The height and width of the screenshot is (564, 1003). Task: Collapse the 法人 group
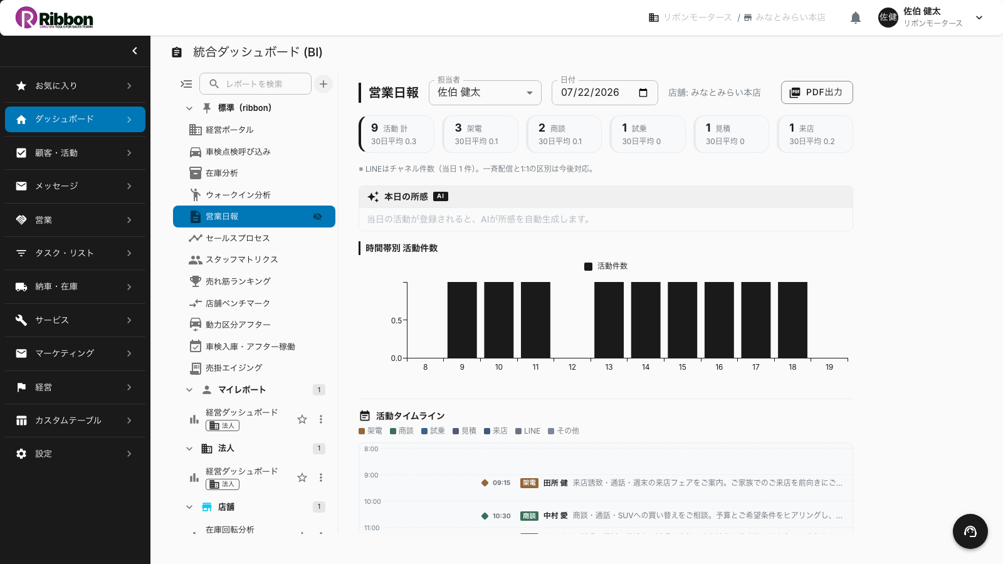[x=189, y=449]
